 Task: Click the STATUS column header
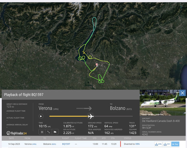coord(127,138)
